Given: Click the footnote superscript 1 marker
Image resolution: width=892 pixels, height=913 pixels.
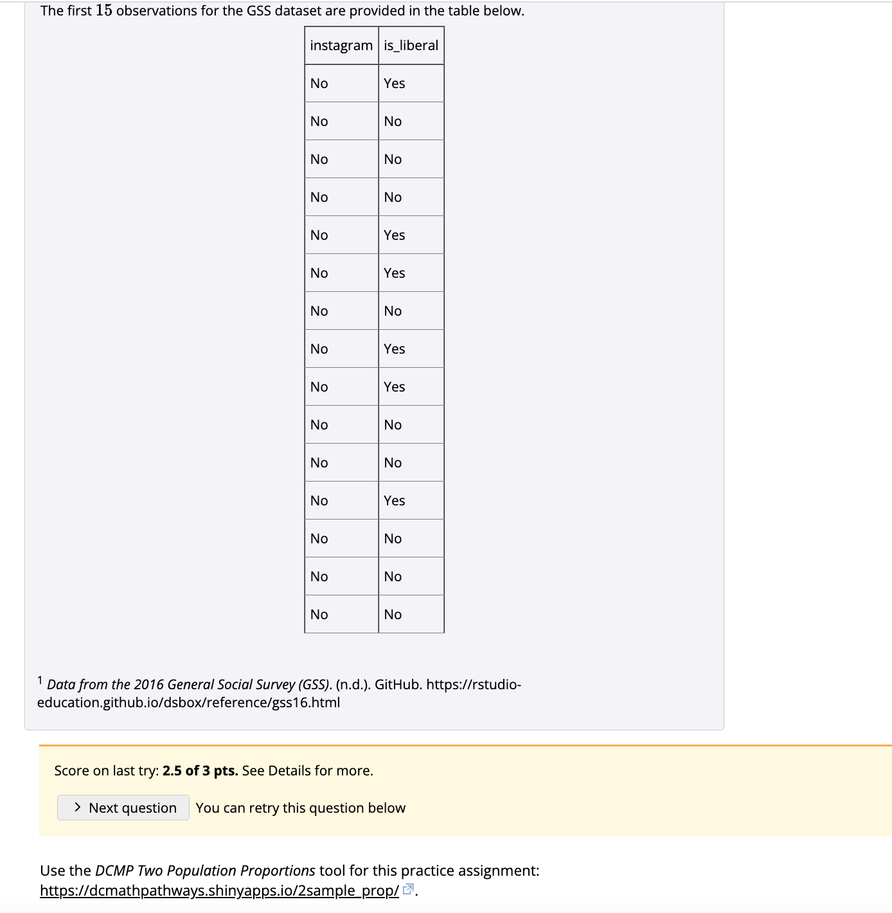Looking at the screenshot, I should (41, 679).
